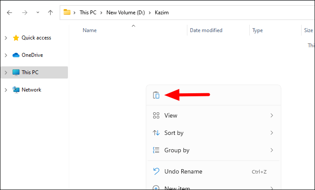315x190 pixels.
Task: Select New Volume (D:) breadcrumb
Action: pyautogui.click(x=125, y=13)
